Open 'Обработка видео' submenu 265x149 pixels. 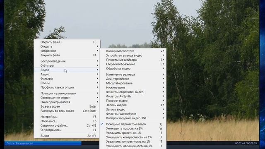pyautogui.click(x=133, y=69)
